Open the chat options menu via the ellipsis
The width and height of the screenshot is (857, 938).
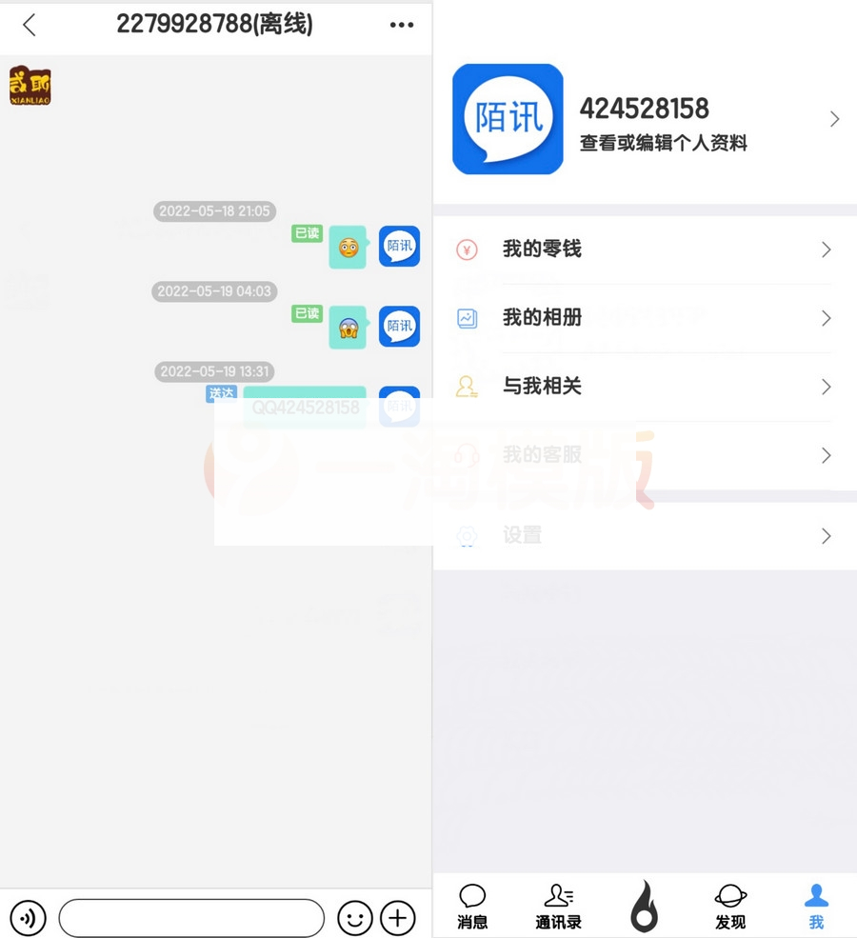click(x=401, y=25)
